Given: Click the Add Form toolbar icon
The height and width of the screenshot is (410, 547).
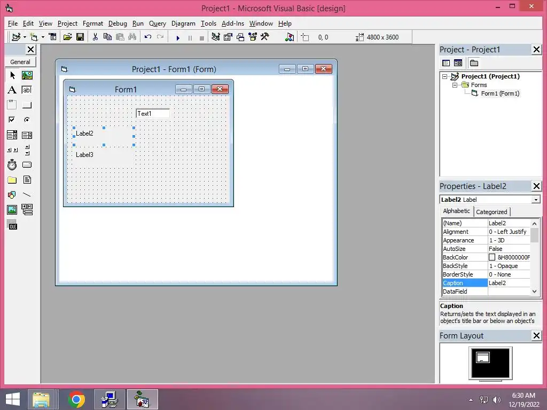Looking at the screenshot, I should point(34,37).
